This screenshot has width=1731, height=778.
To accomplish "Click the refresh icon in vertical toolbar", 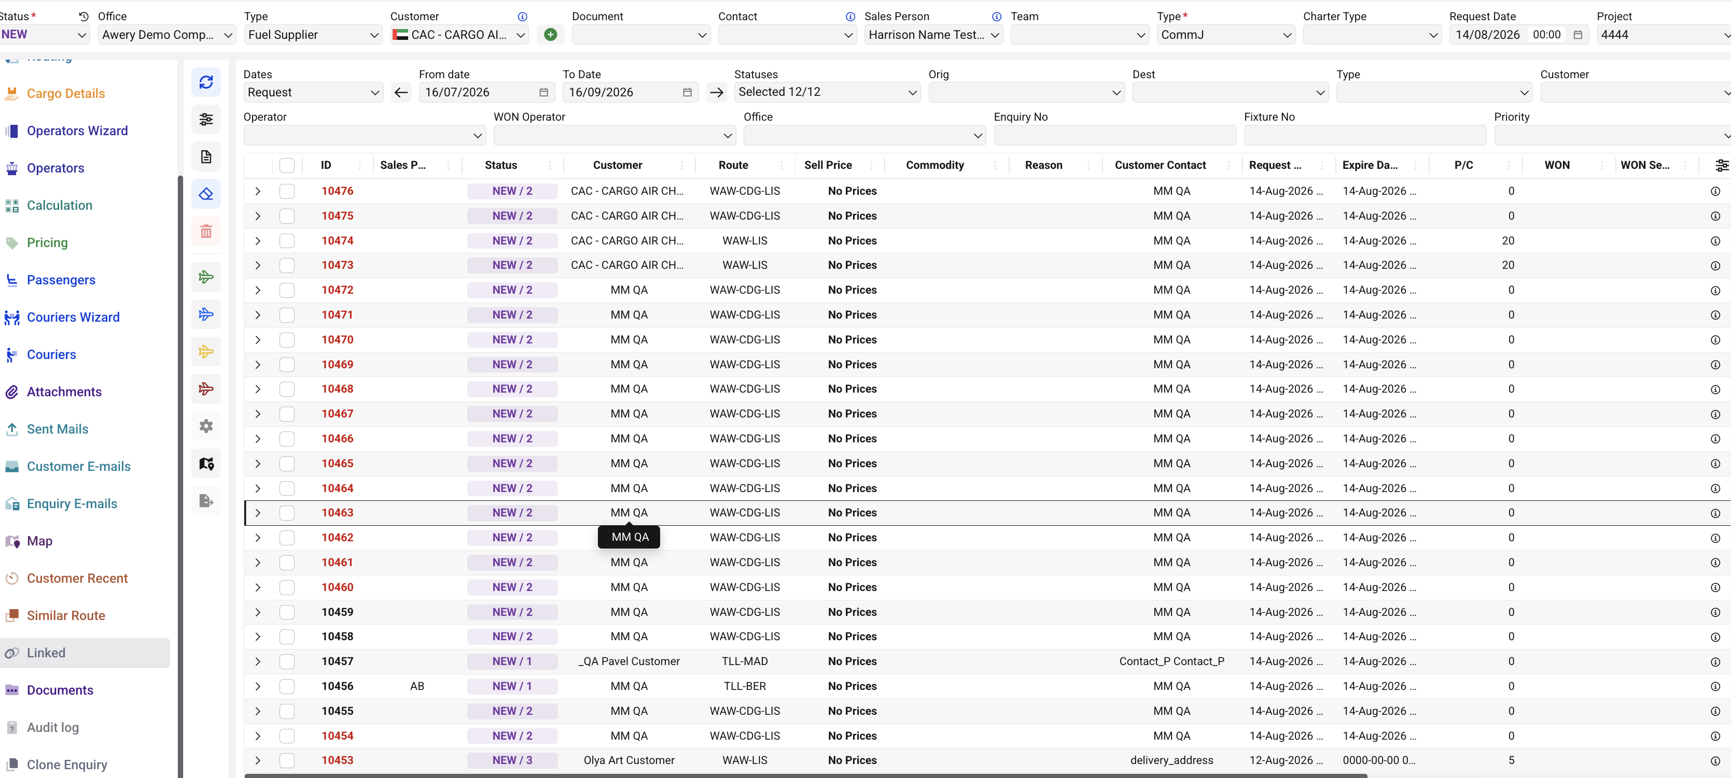I will coord(206,82).
